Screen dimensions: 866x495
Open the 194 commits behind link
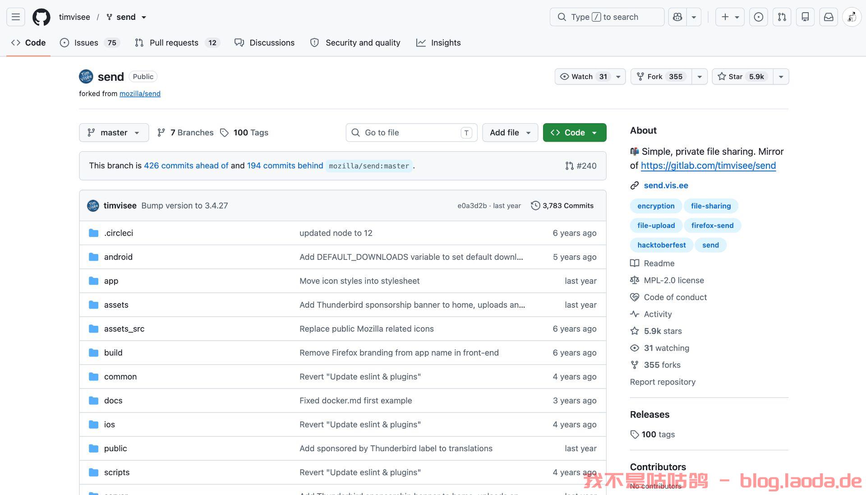285,166
